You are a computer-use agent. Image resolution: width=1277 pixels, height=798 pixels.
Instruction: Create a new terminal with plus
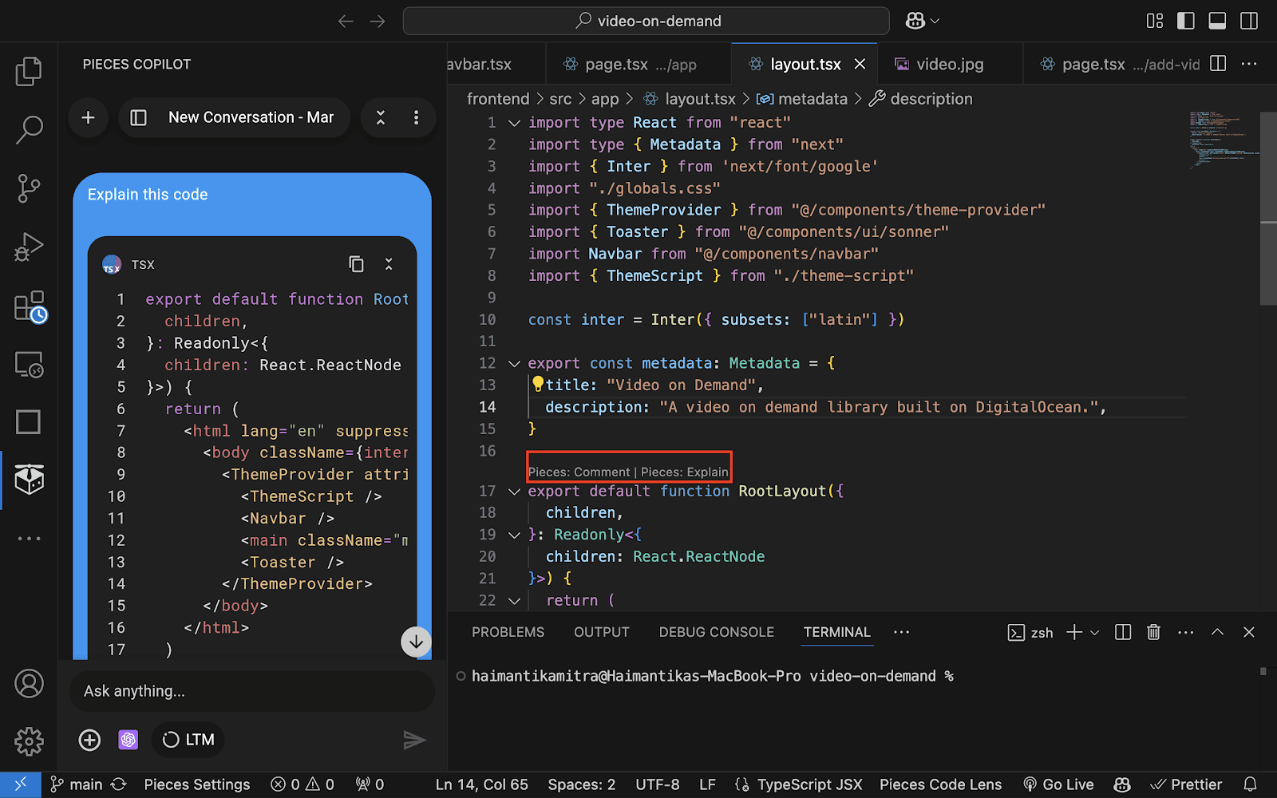coord(1074,633)
